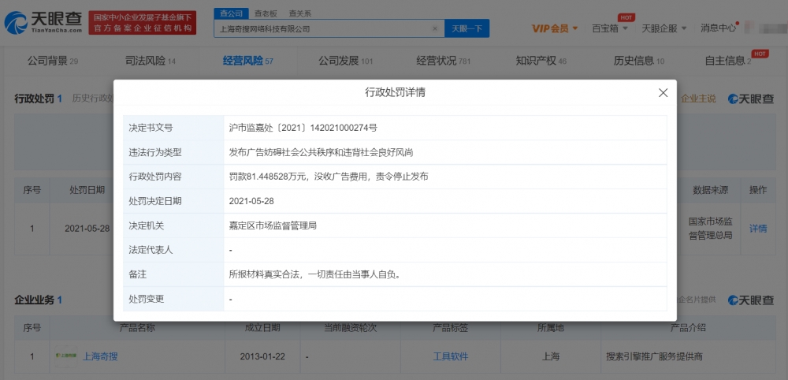
Task: Open the 司法风险 tab
Action: (x=151, y=61)
